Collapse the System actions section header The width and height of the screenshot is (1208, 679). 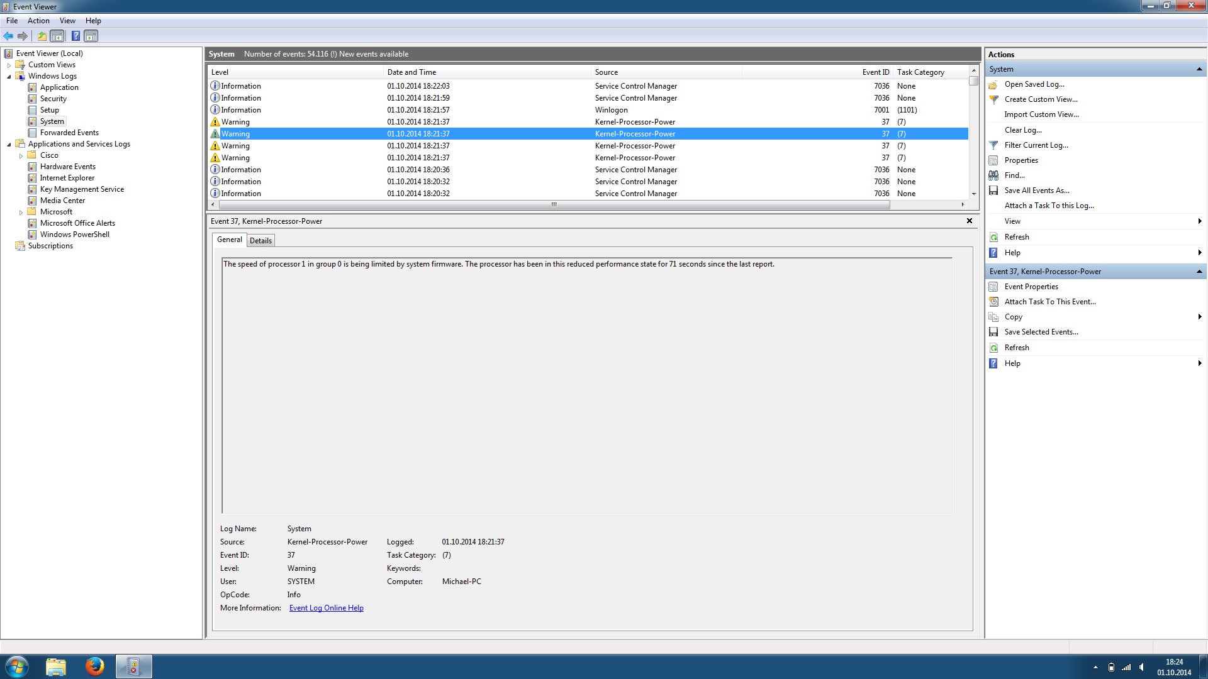(x=1199, y=69)
